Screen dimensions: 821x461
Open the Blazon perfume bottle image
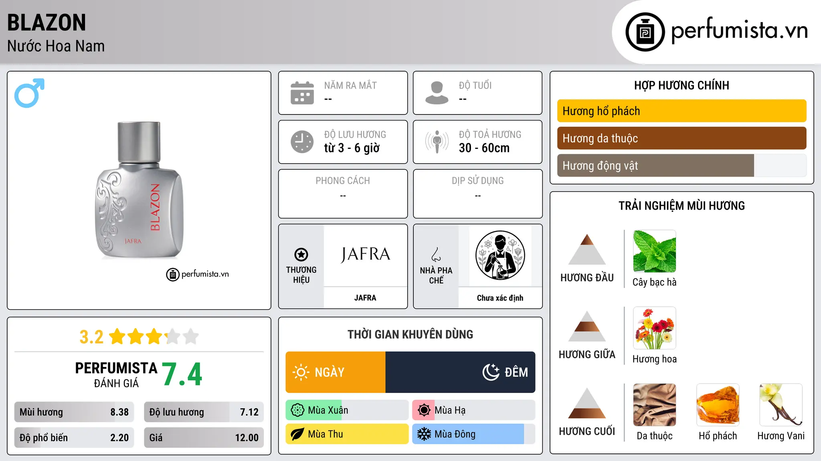pos(139,190)
